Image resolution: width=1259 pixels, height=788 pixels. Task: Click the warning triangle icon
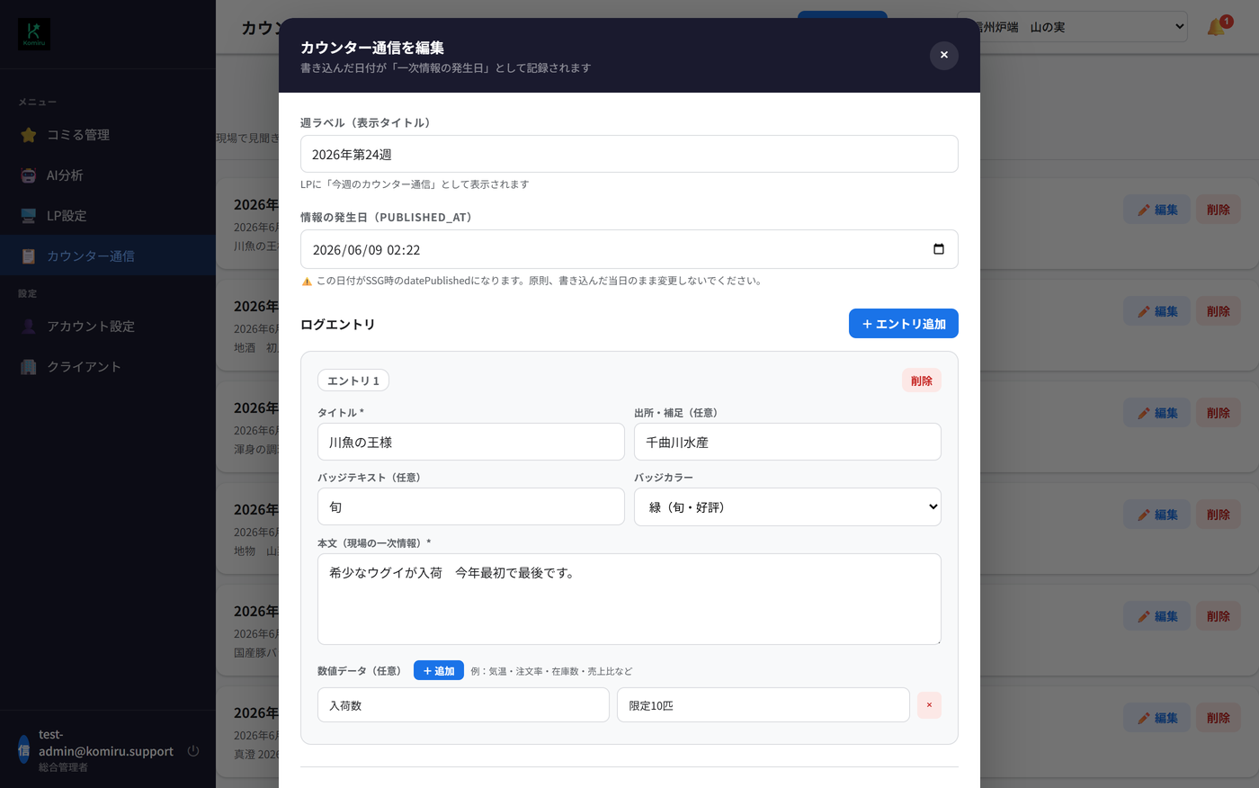pyautogui.click(x=307, y=282)
